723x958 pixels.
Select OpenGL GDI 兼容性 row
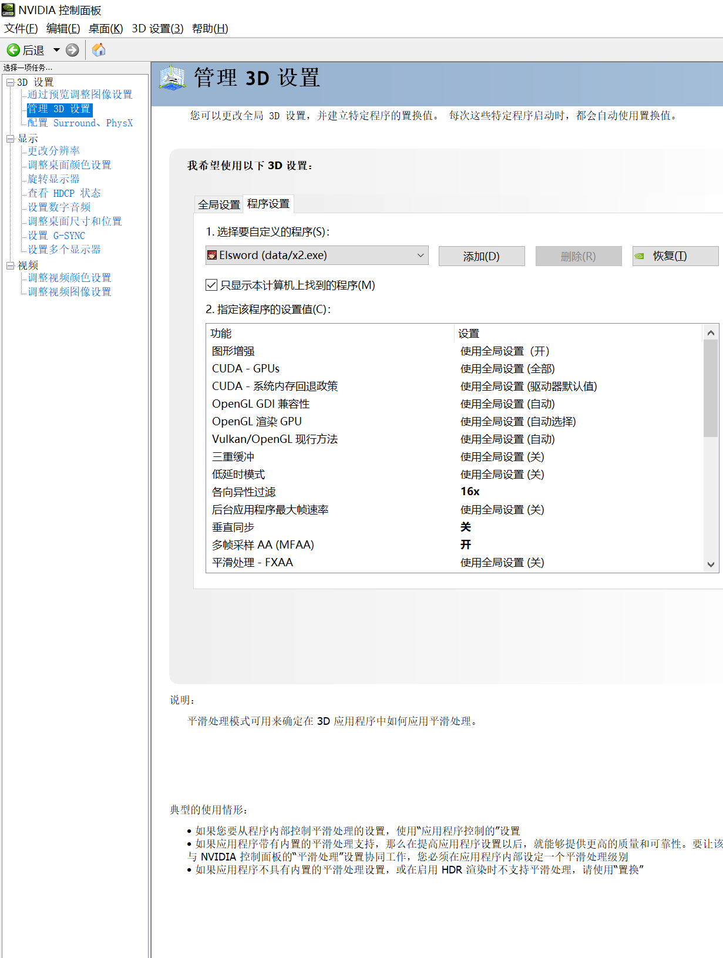(x=455, y=404)
